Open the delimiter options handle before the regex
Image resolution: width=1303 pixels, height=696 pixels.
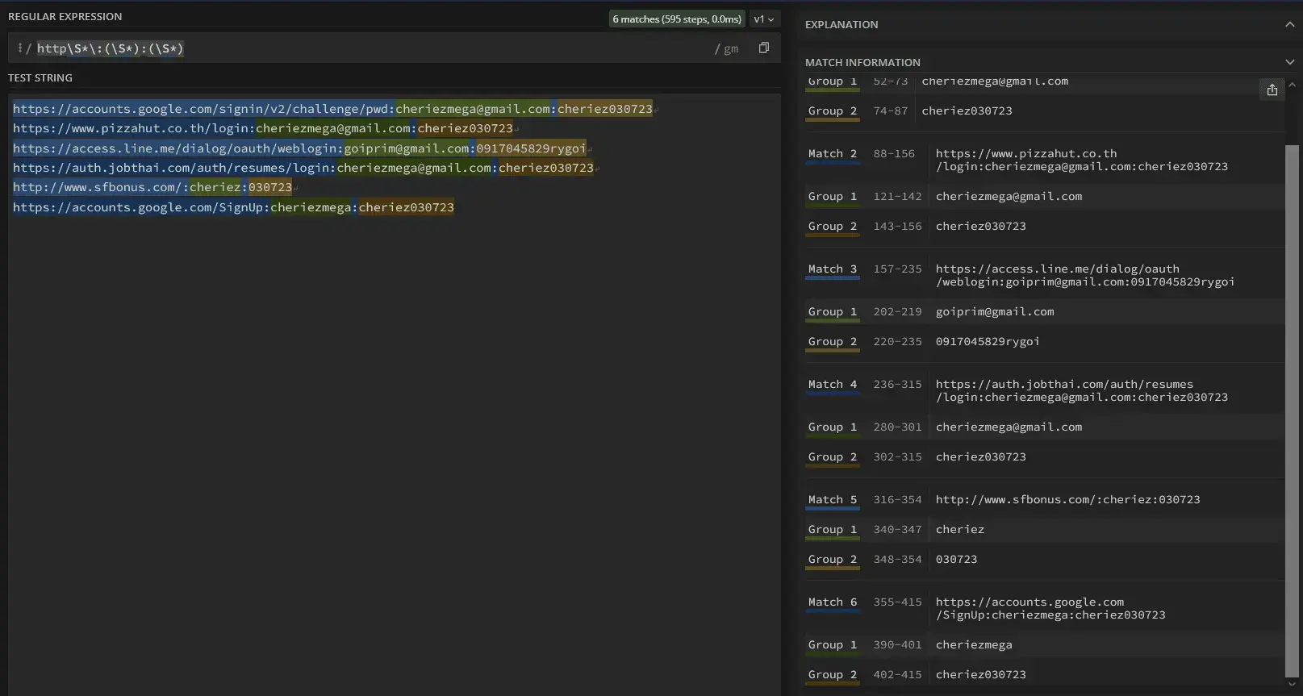pyautogui.click(x=20, y=48)
